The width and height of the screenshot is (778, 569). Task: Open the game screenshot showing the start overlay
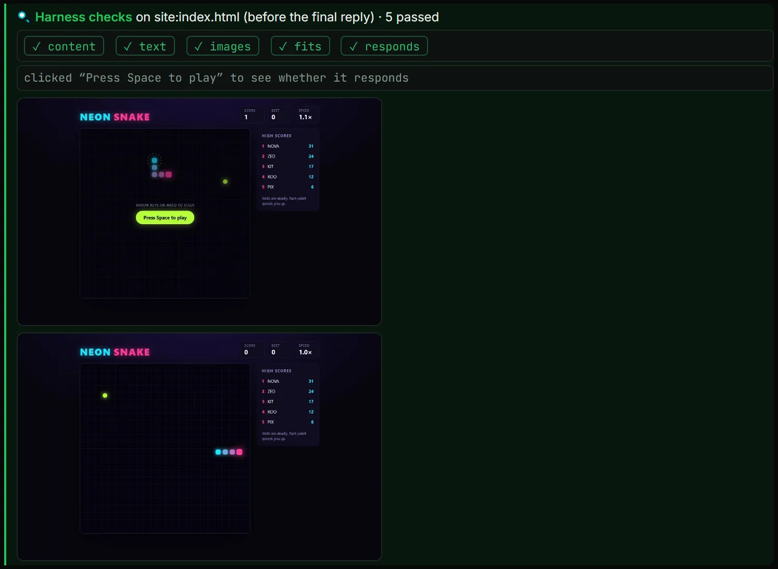(199, 212)
